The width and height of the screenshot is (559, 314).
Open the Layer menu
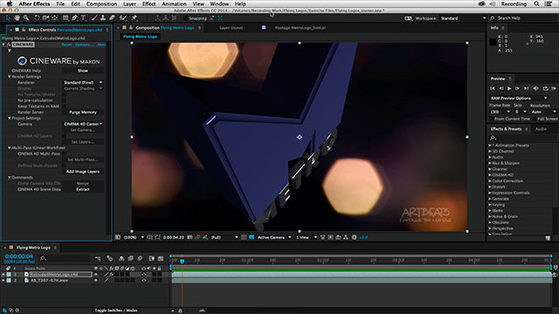pos(129,3)
